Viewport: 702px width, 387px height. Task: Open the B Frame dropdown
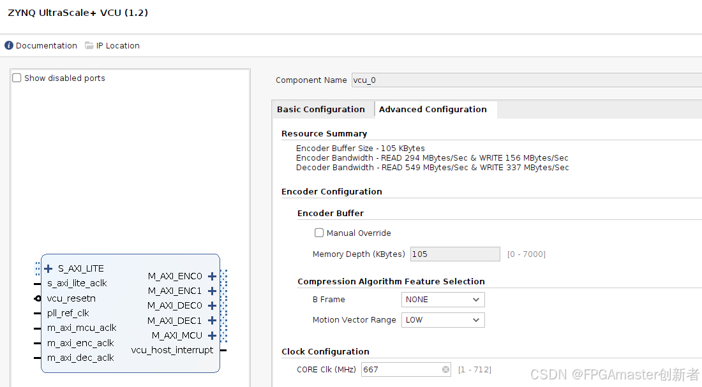pyautogui.click(x=443, y=299)
